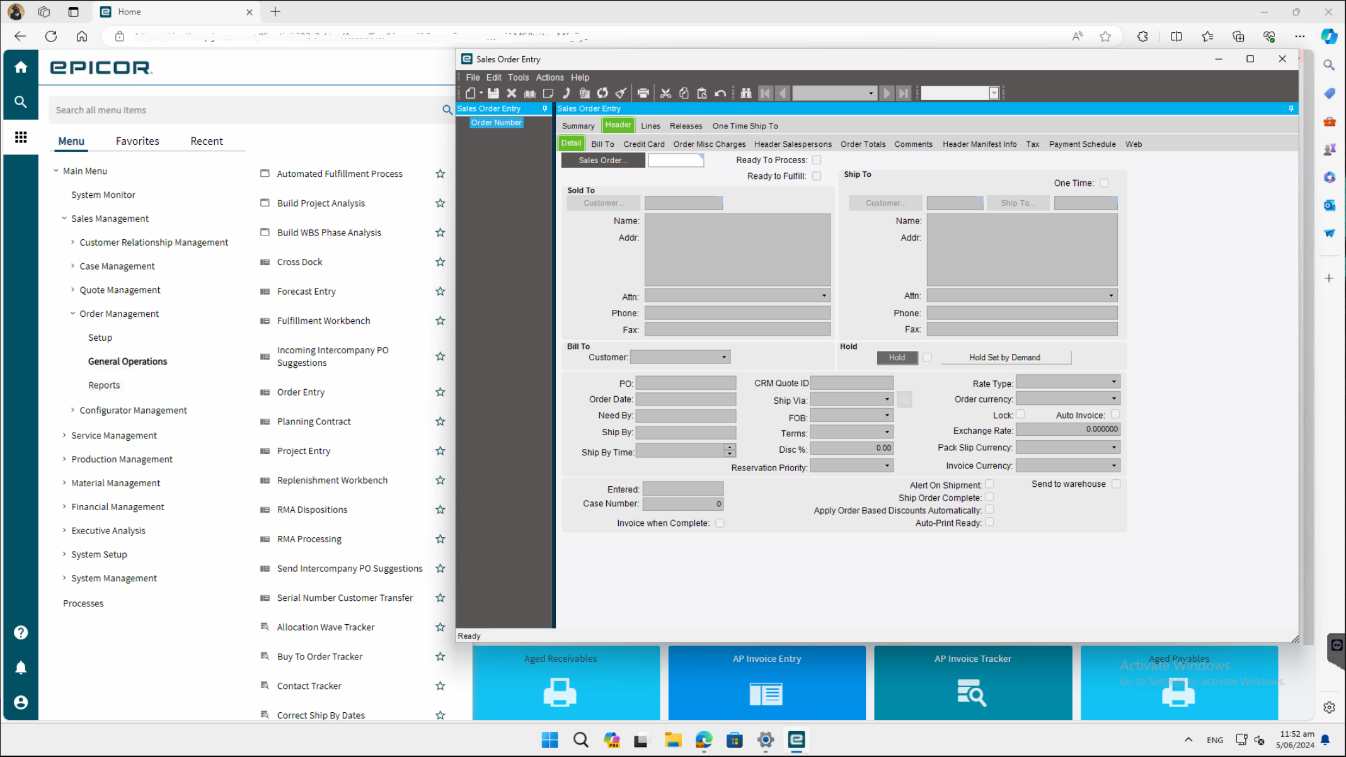Switch to the Favorites tab
Viewport: 1346px width, 757px height.
tap(137, 141)
